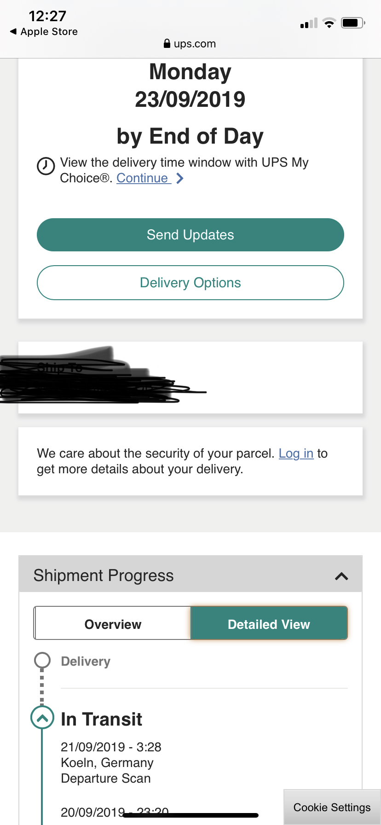Image resolution: width=381 pixels, height=825 pixels.
Task: Switch to the Detailed View tab
Action: (x=269, y=624)
